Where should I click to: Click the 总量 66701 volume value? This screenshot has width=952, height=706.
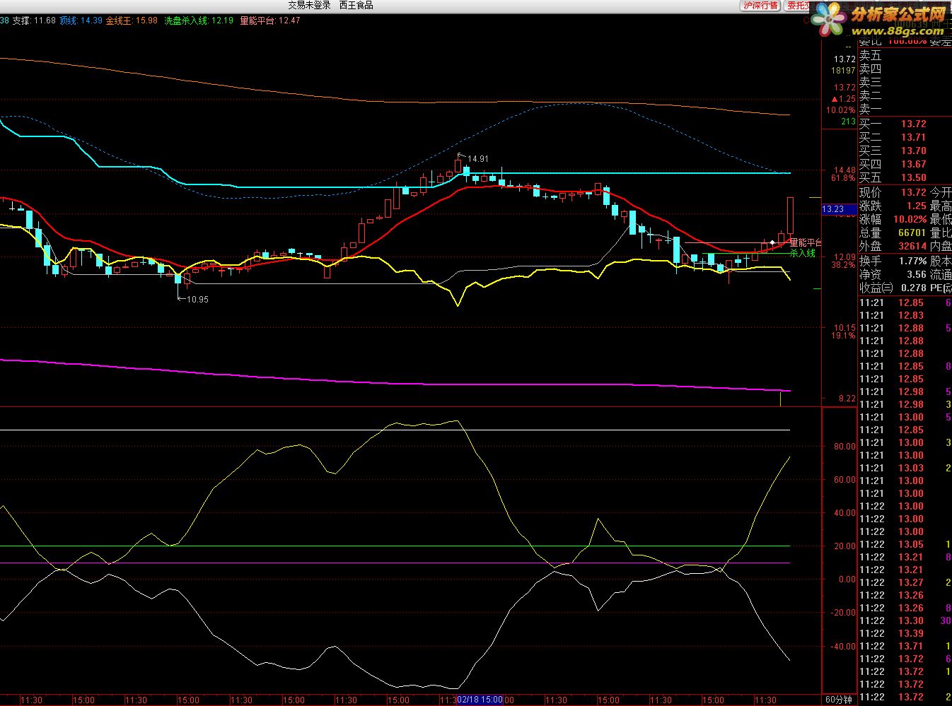tap(912, 233)
